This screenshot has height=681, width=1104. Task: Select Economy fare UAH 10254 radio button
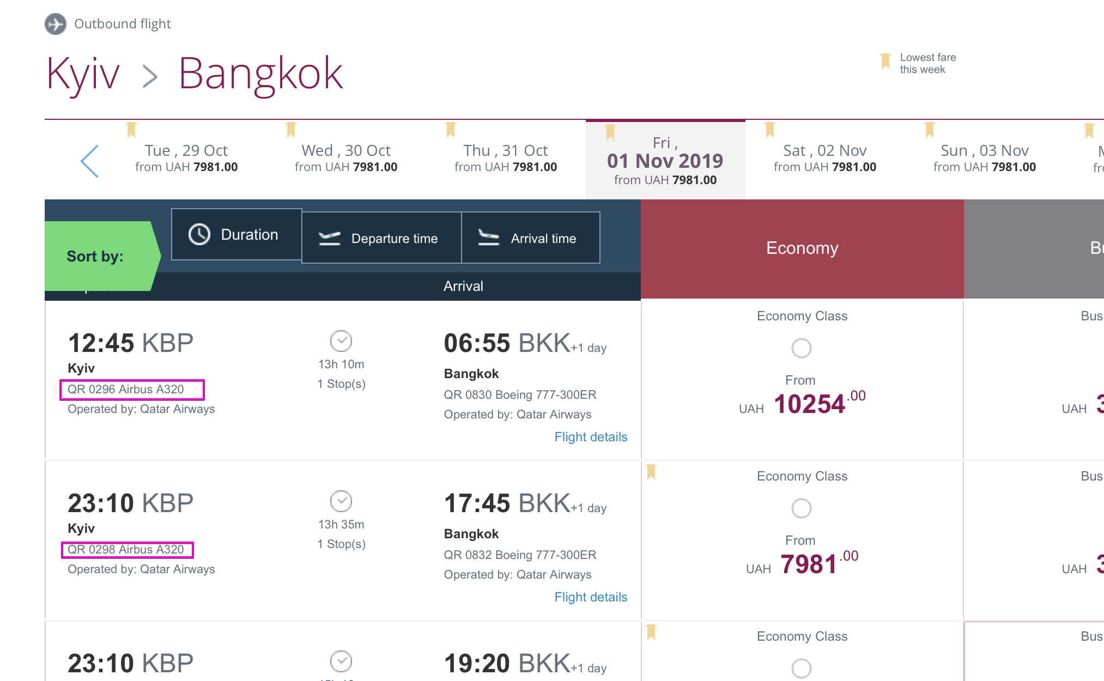(x=801, y=348)
